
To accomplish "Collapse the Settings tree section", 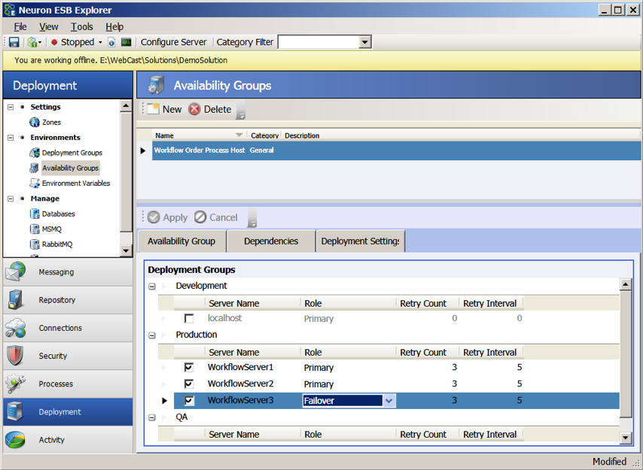I will coord(11,107).
